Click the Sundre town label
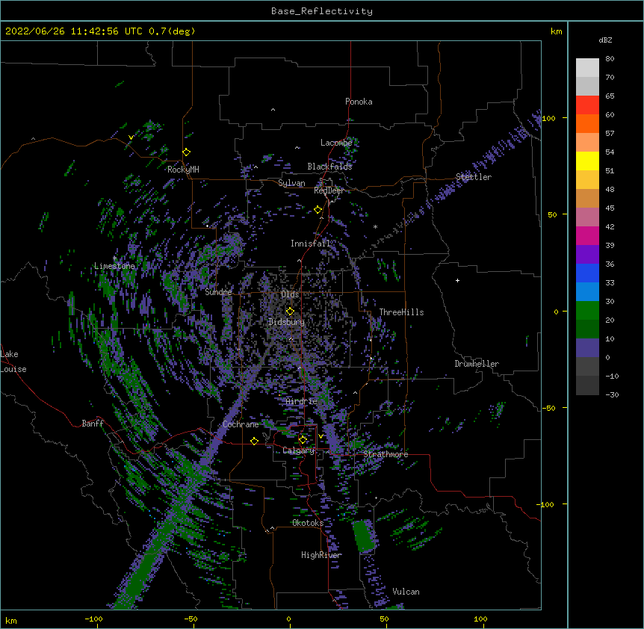644x629 pixels. click(218, 292)
